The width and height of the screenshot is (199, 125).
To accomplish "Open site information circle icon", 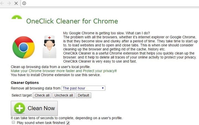I will coord(24,3).
